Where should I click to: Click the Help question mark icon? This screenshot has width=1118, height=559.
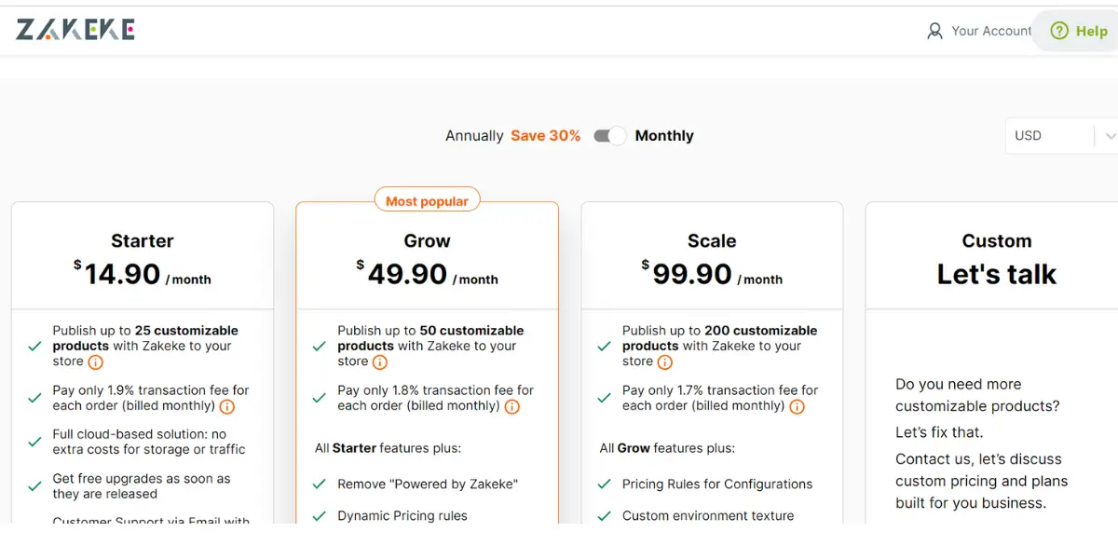1059,31
